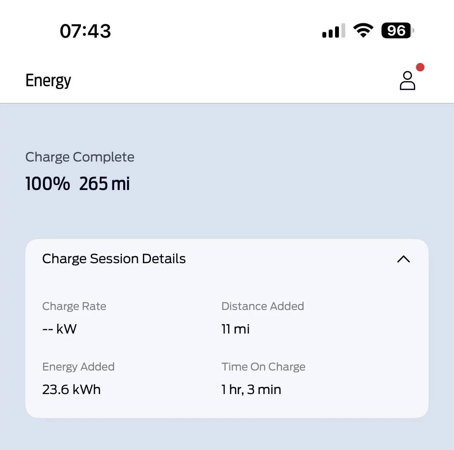Tap the 07:43 clock in status bar
Viewport: 454px width, 450px height.
pyautogui.click(x=85, y=31)
